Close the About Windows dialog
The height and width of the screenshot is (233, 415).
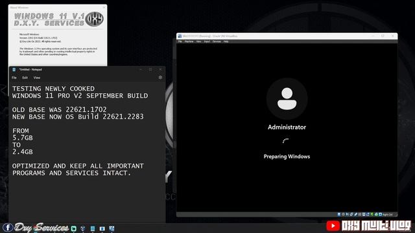(x=104, y=7)
